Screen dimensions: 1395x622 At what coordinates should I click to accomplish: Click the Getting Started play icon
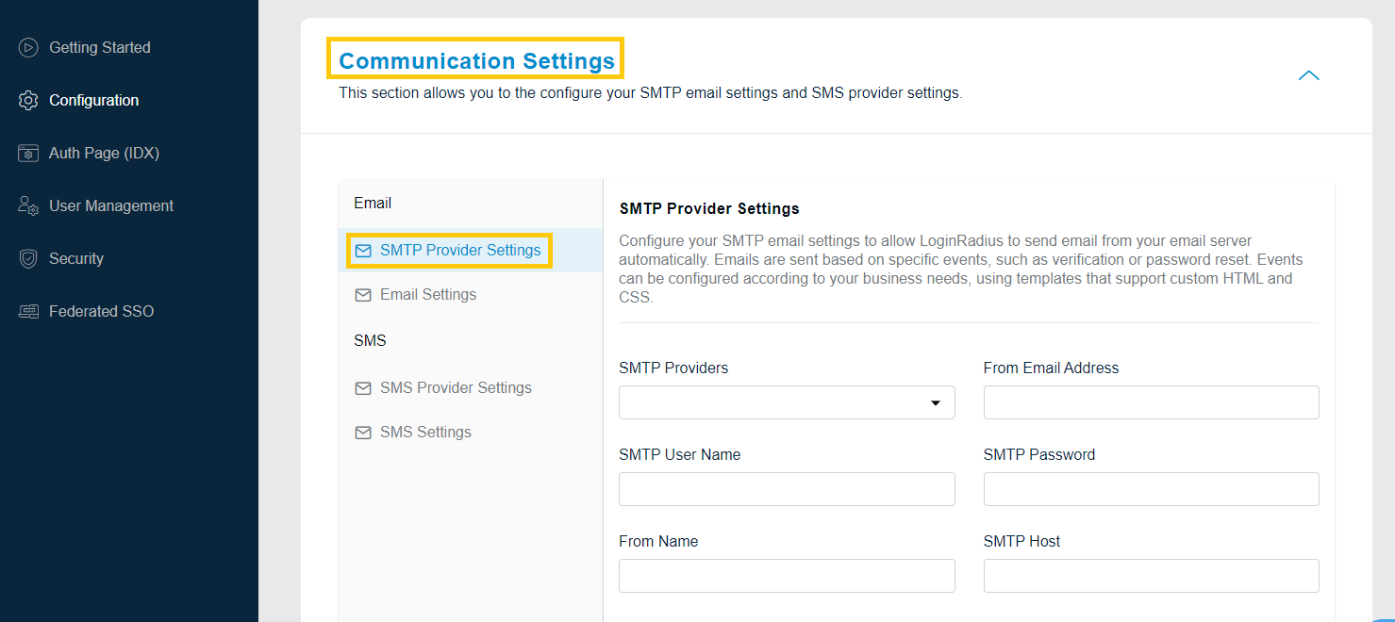26,47
